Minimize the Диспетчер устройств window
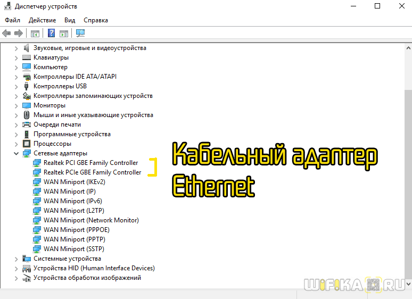The height and width of the screenshot is (299, 412). point(353,6)
